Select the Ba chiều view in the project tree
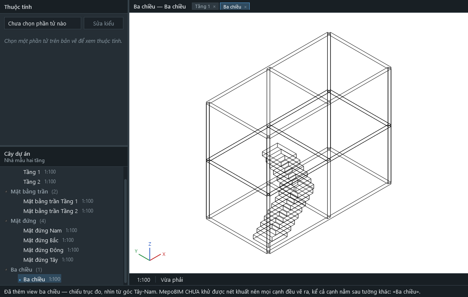Image resolution: width=468 pixels, height=297 pixels. [40, 279]
